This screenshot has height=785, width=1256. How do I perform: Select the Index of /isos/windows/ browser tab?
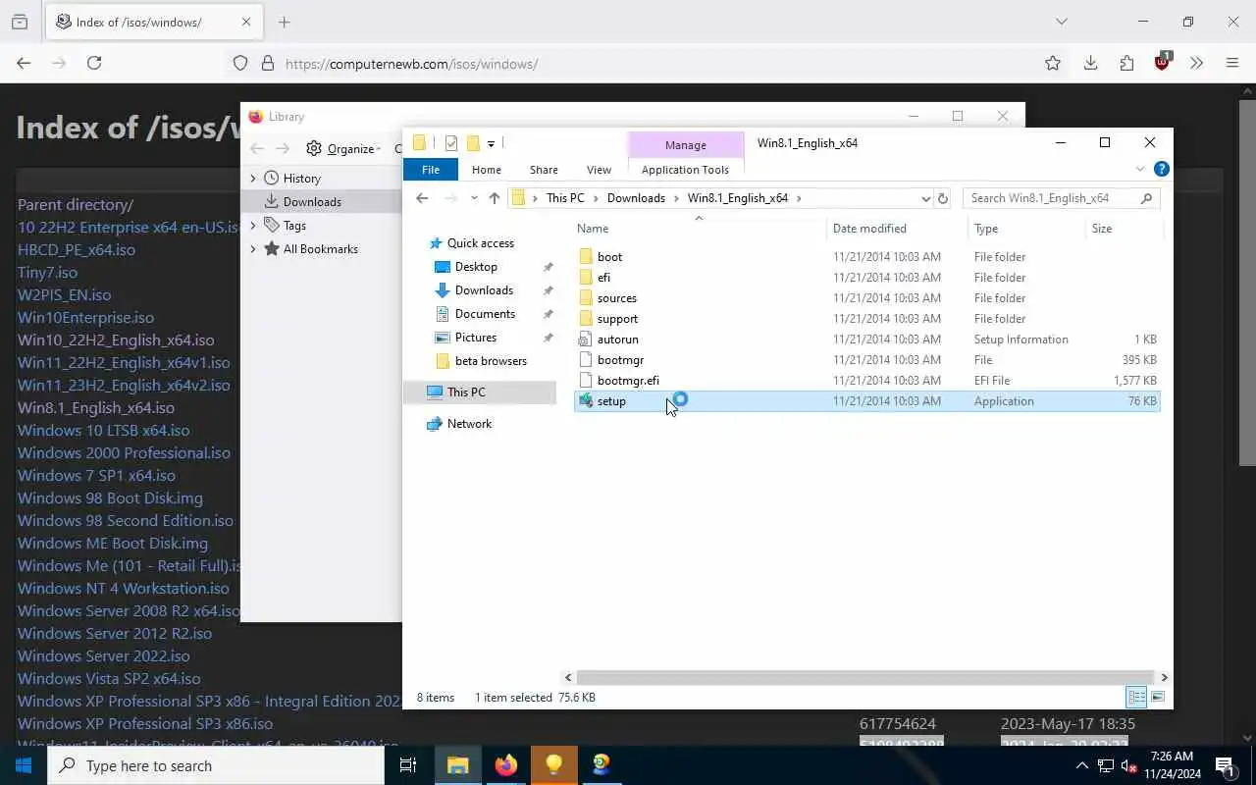coord(152,22)
